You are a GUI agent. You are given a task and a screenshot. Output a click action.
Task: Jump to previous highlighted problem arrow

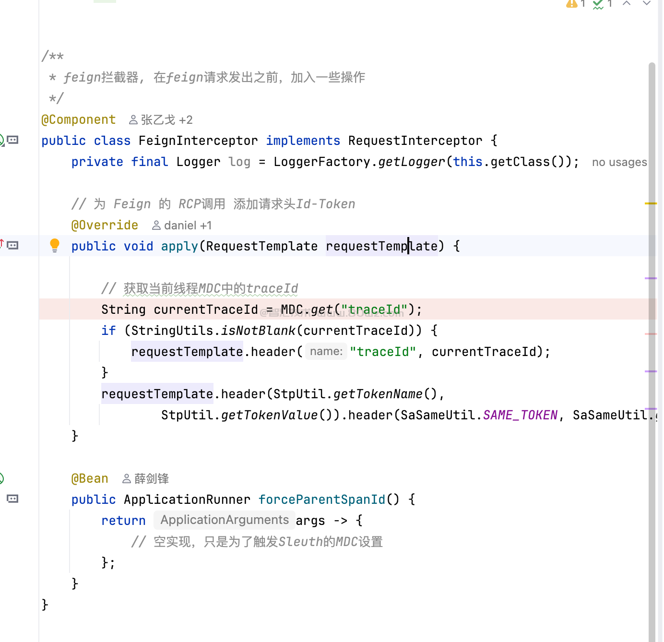coord(627,3)
